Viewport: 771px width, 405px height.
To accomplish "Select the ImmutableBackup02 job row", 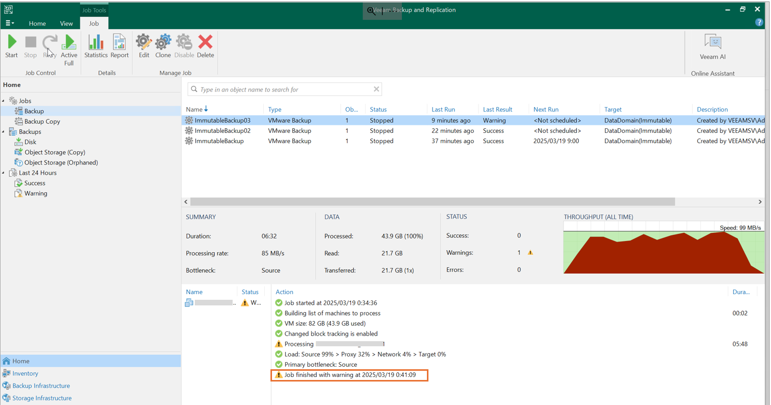I will pyautogui.click(x=474, y=131).
